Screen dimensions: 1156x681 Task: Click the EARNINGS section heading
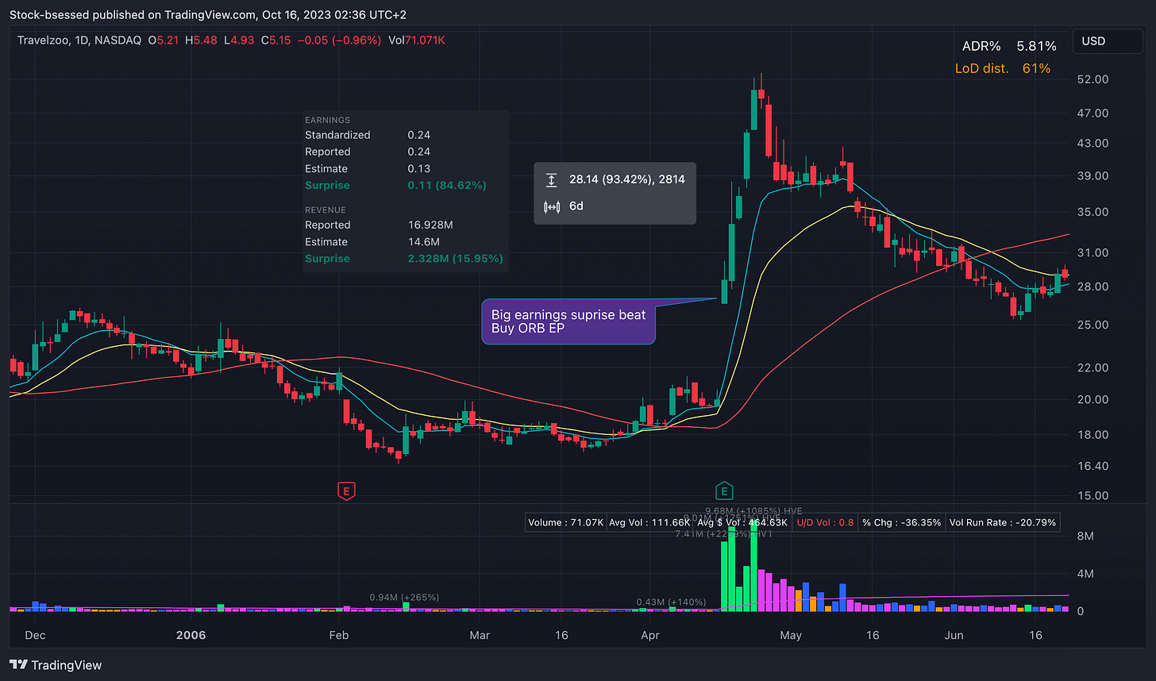(328, 120)
